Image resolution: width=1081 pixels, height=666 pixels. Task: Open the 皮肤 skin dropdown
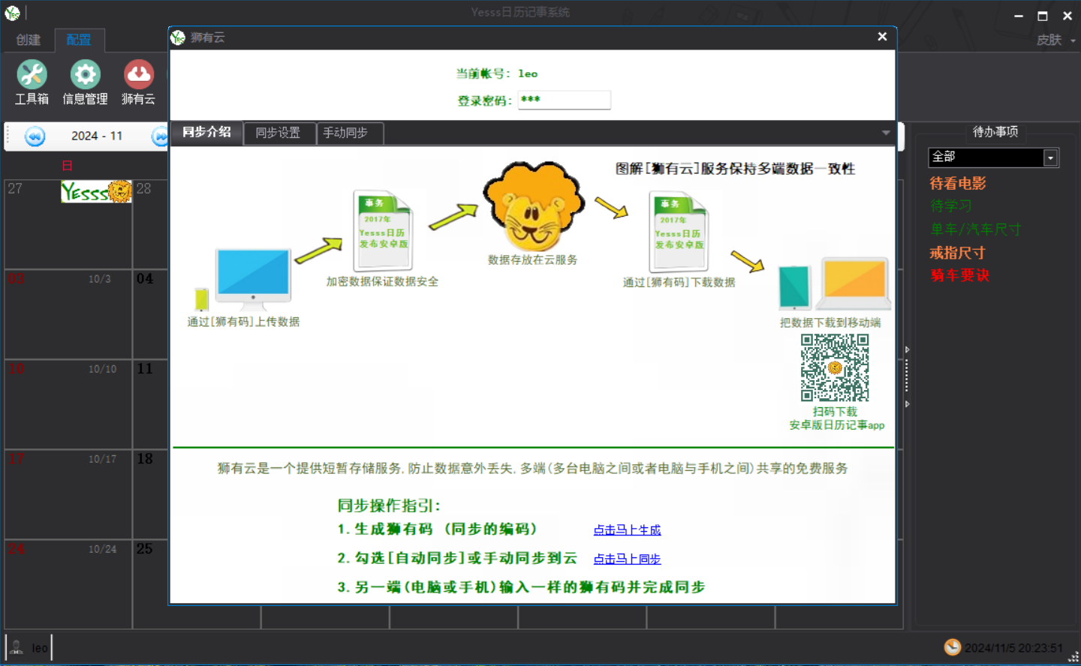pyautogui.click(x=1055, y=40)
